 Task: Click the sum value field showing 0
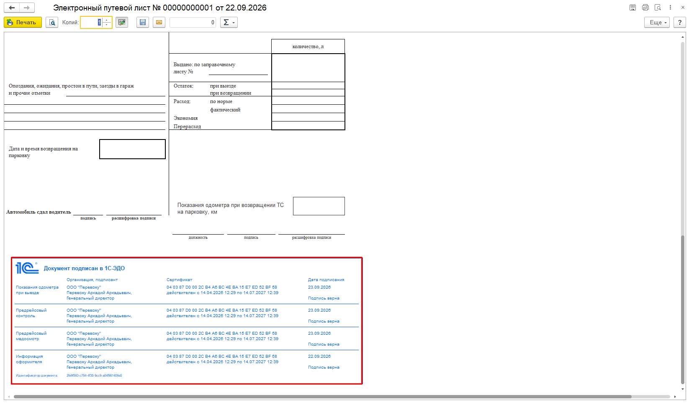click(x=193, y=22)
